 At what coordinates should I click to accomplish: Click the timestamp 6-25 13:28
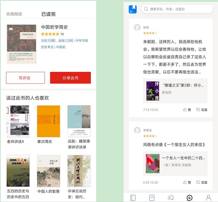pyautogui.click(x=151, y=183)
